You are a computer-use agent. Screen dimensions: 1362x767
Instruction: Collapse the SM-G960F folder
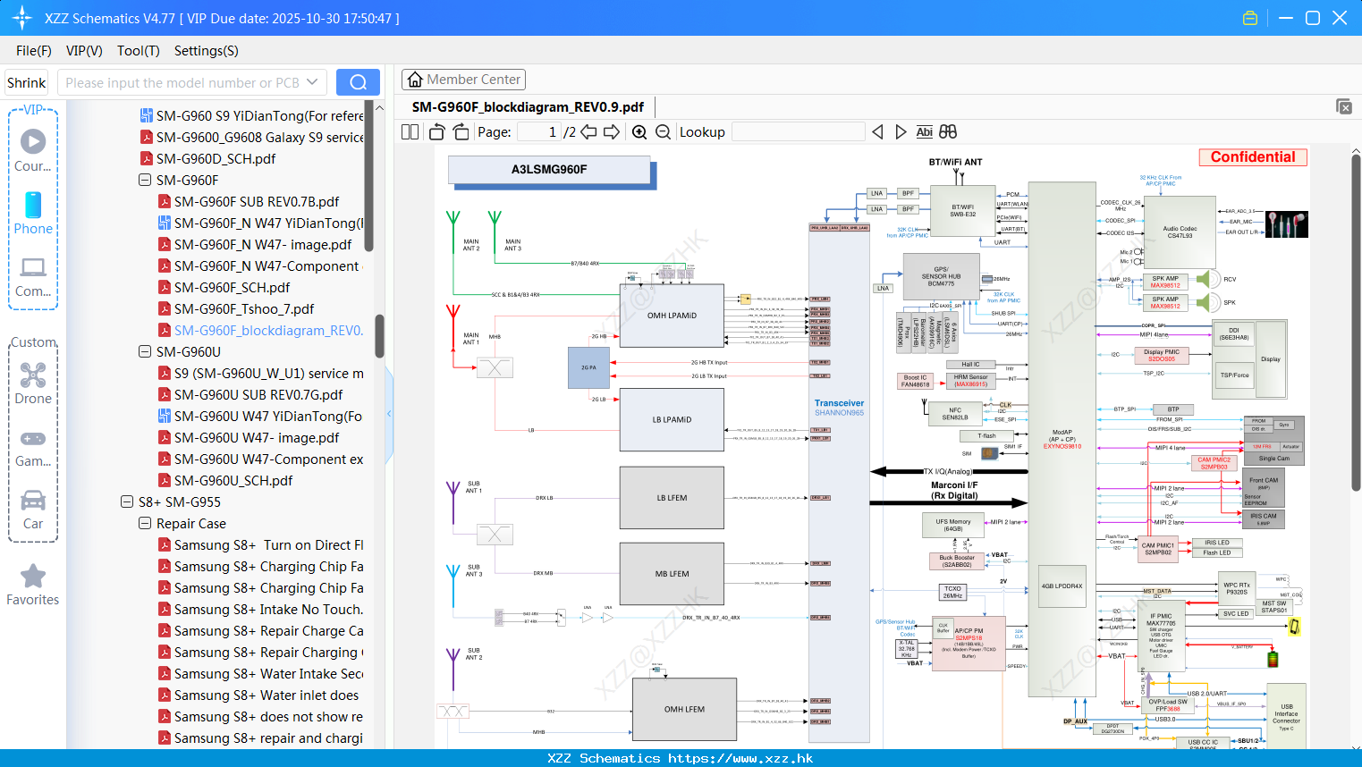pos(144,180)
